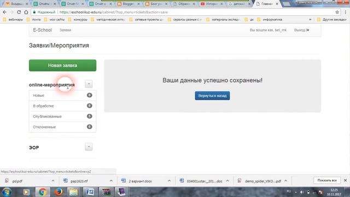
Task: Open the Другие закладки folder
Action: (332, 20)
